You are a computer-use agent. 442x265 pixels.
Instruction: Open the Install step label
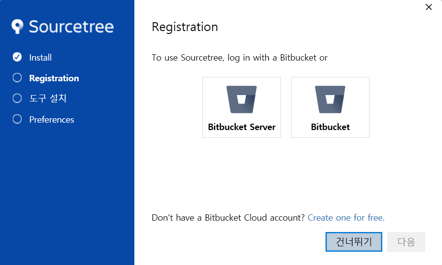pos(40,58)
